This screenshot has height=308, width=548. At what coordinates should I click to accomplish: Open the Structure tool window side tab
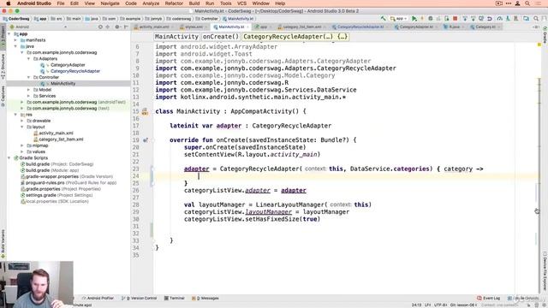(x=3, y=67)
